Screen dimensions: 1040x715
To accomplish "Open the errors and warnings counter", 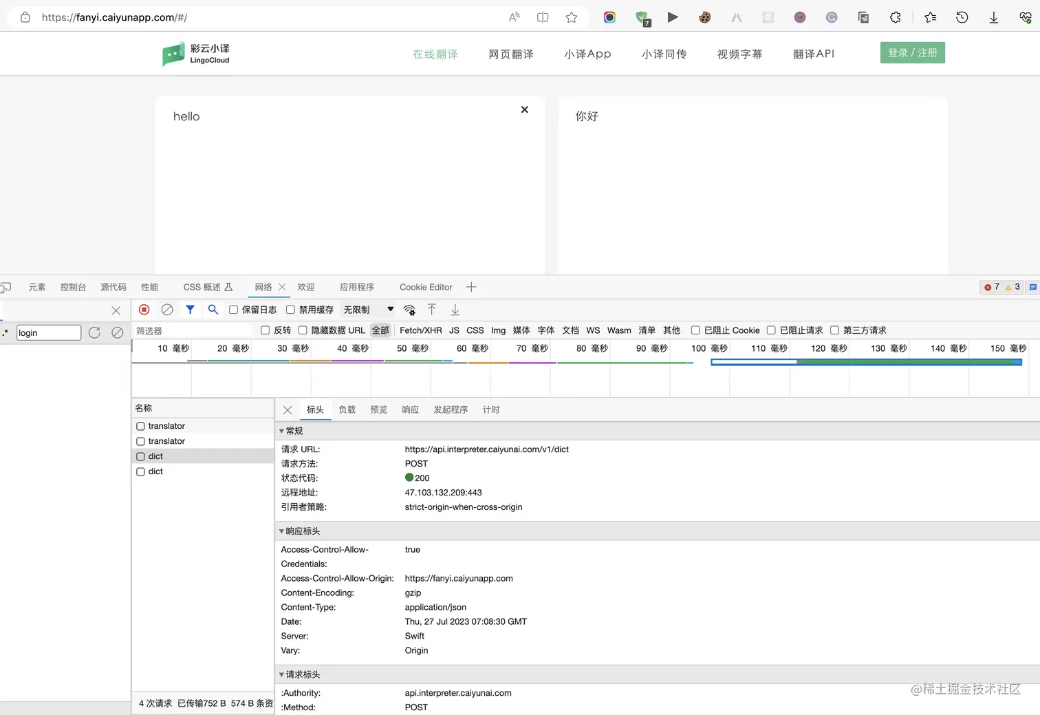I will (x=1002, y=287).
